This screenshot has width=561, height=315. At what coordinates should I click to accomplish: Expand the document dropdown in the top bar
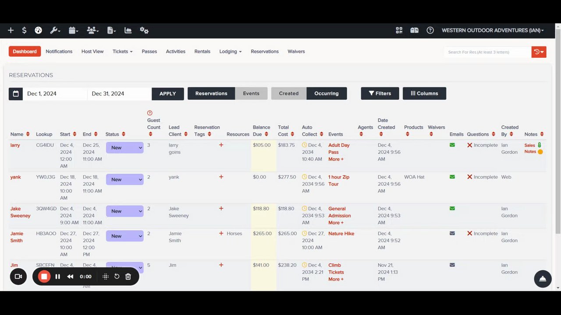coord(111,30)
